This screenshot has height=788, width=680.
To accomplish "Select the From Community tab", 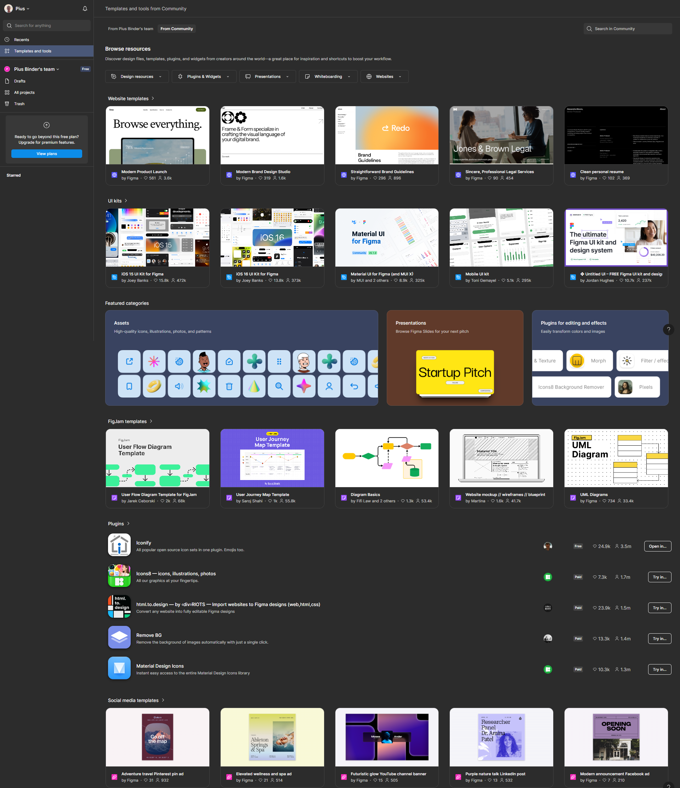I will [177, 29].
